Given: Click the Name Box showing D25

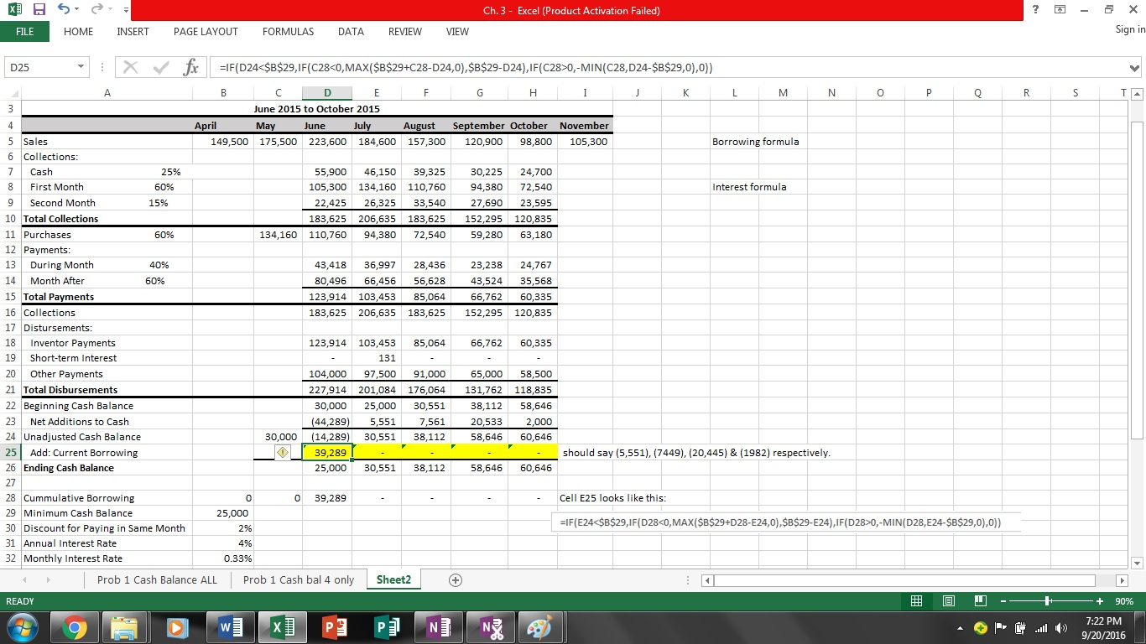Looking at the screenshot, I should pyautogui.click(x=40, y=67).
